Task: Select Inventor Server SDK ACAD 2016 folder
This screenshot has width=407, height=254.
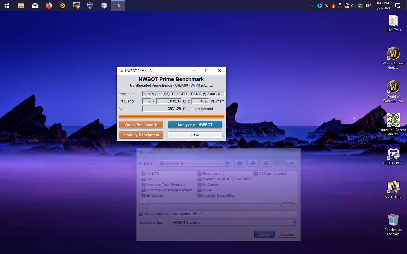Action: tap(224, 179)
